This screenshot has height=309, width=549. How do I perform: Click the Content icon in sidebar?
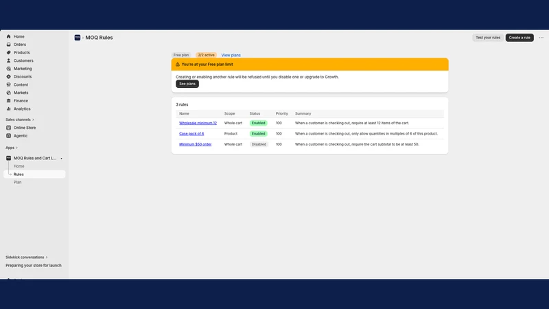tap(9, 84)
